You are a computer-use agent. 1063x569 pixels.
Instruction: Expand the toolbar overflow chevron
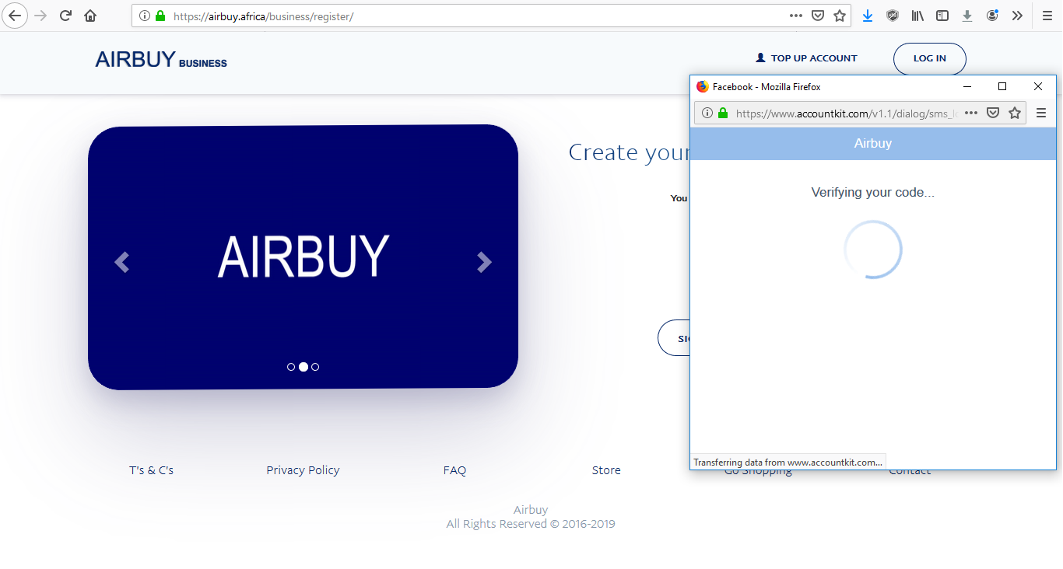click(x=1017, y=16)
